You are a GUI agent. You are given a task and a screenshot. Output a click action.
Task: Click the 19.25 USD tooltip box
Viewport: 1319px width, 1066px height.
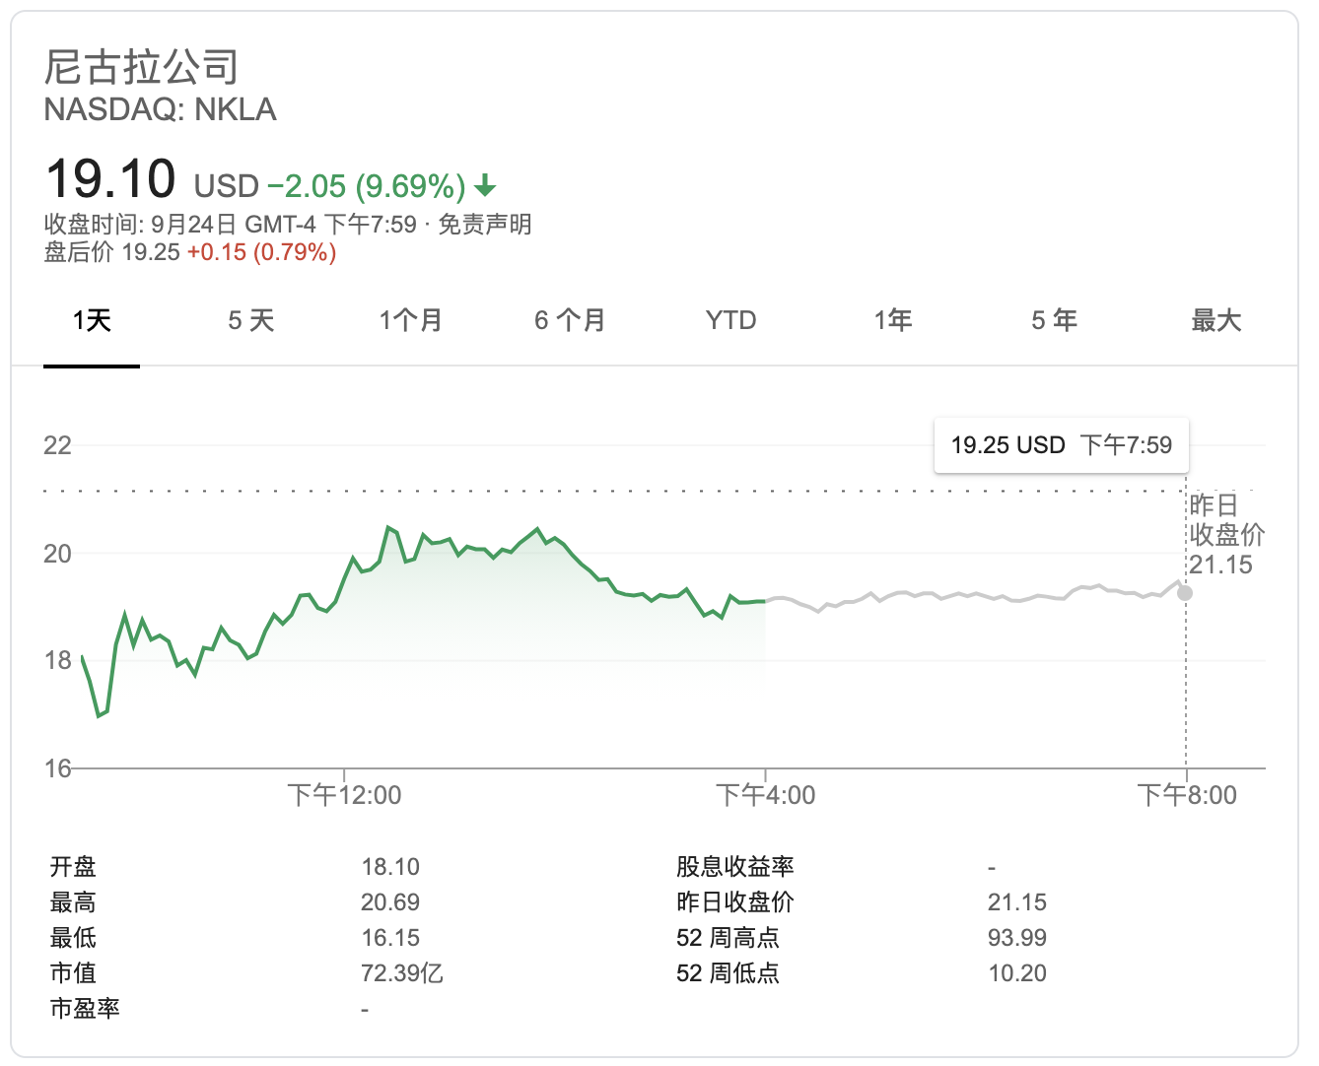[1062, 445]
